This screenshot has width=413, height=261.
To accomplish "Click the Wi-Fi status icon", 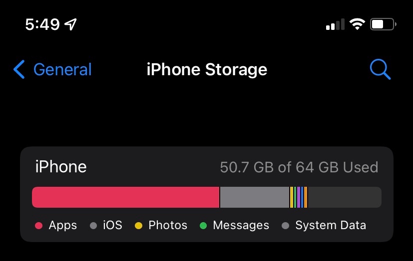I will tap(357, 24).
